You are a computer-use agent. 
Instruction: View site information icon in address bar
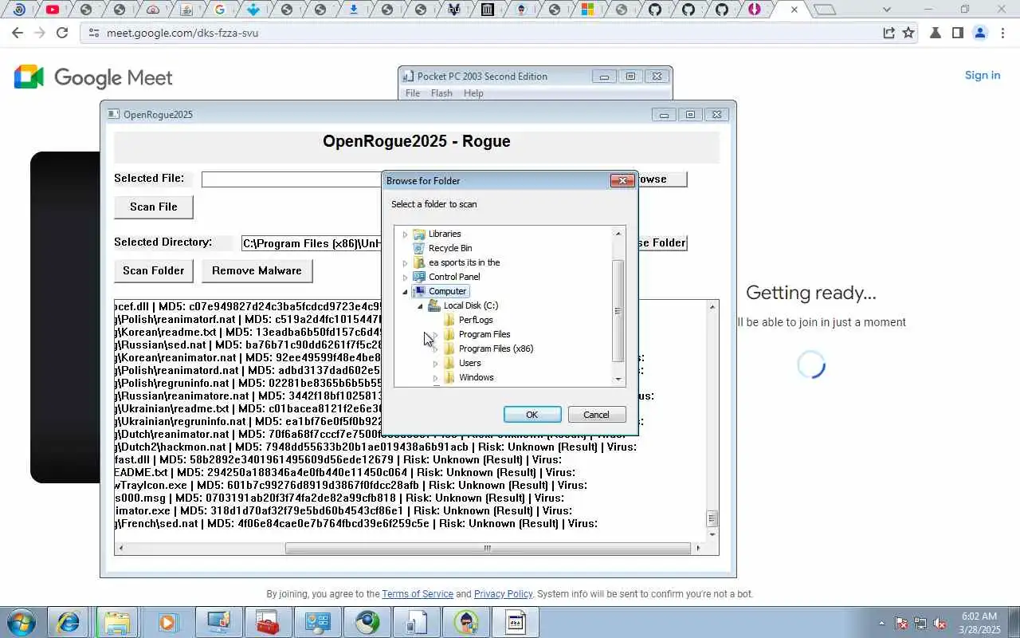(93, 33)
